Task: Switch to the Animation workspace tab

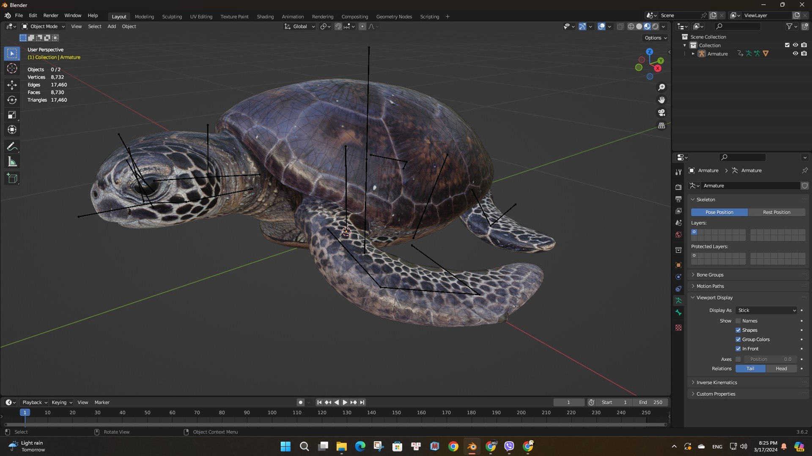Action: pyautogui.click(x=293, y=16)
